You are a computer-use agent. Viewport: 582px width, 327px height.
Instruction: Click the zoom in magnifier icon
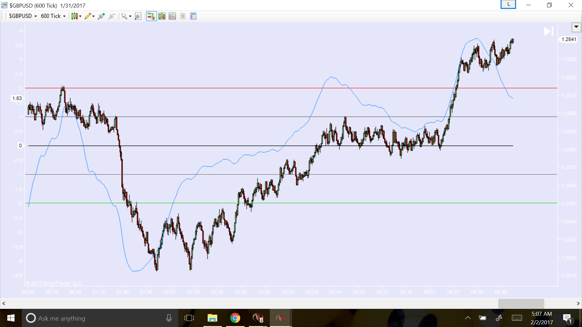(x=101, y=16)
